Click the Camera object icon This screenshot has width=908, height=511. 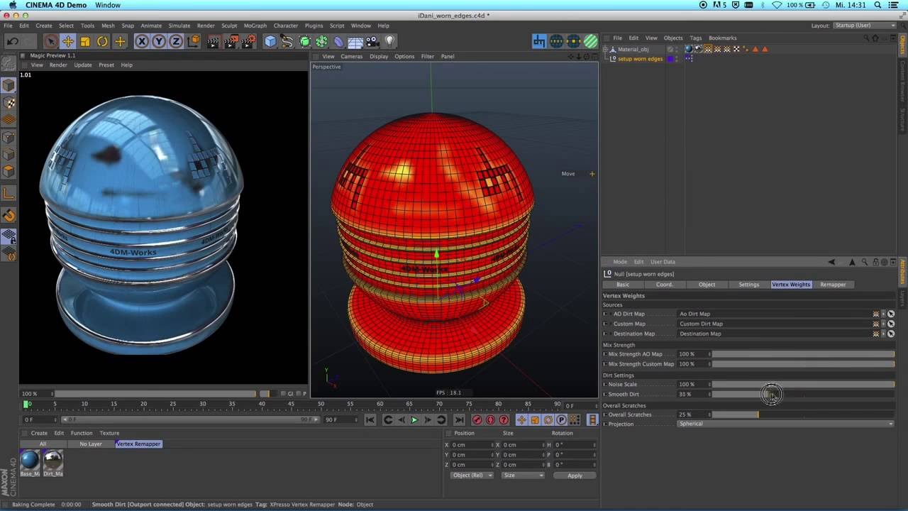click(x=372, y=41)
